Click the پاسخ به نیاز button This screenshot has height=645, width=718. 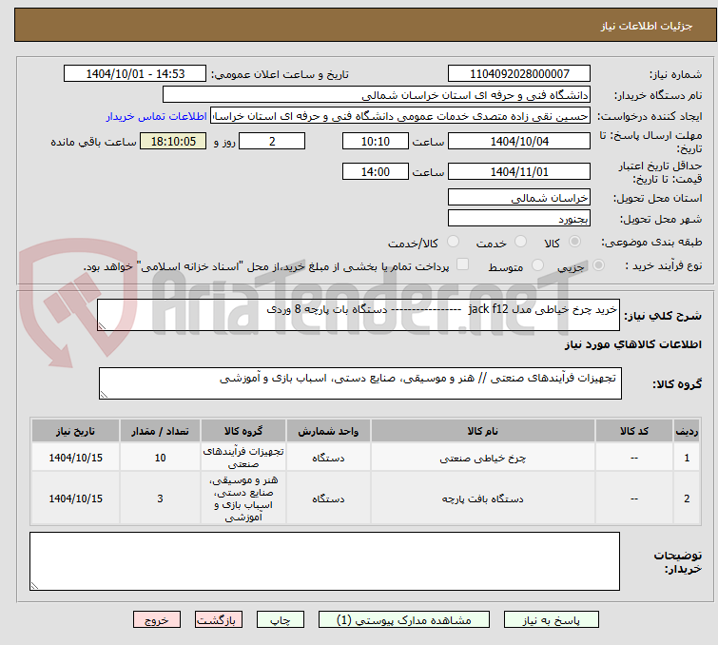(x=551, y=620)
